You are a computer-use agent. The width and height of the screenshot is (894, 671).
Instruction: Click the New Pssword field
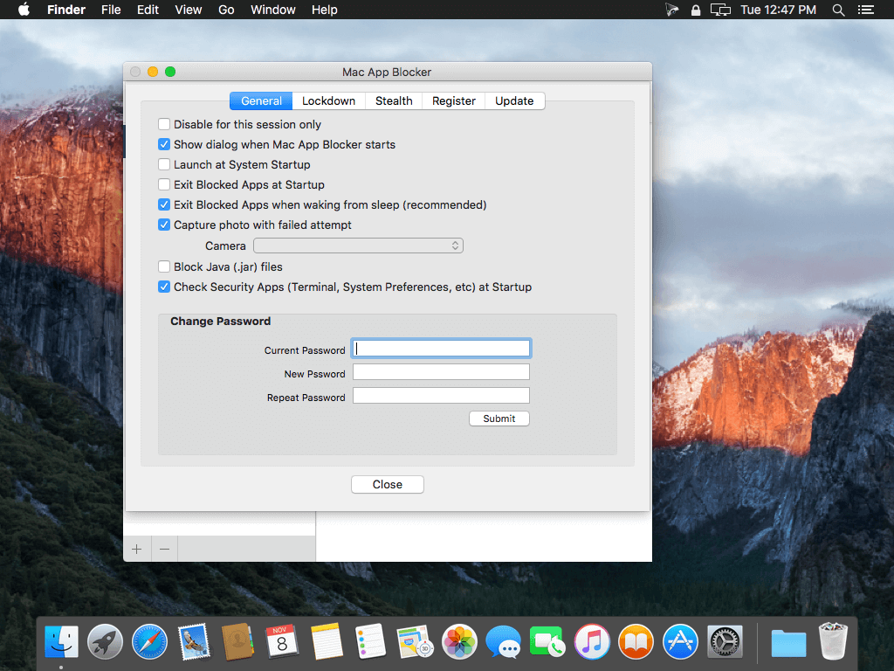tap(441, 372)
